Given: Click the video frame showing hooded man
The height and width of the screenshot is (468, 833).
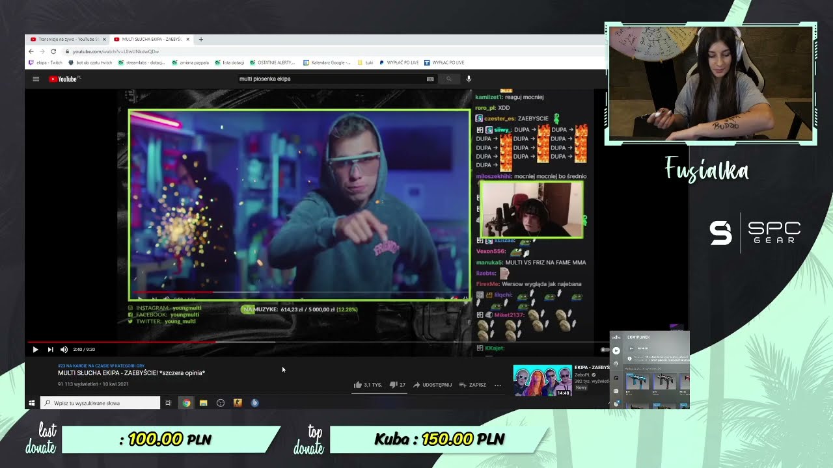Looking at the screenshot, I should pyautogui.click(x=299, y=205).
